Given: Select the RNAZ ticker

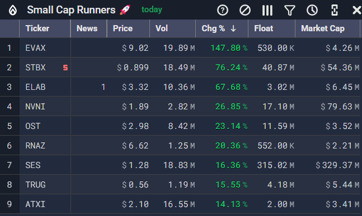Looking at the screenshot, I should point(35,146).
